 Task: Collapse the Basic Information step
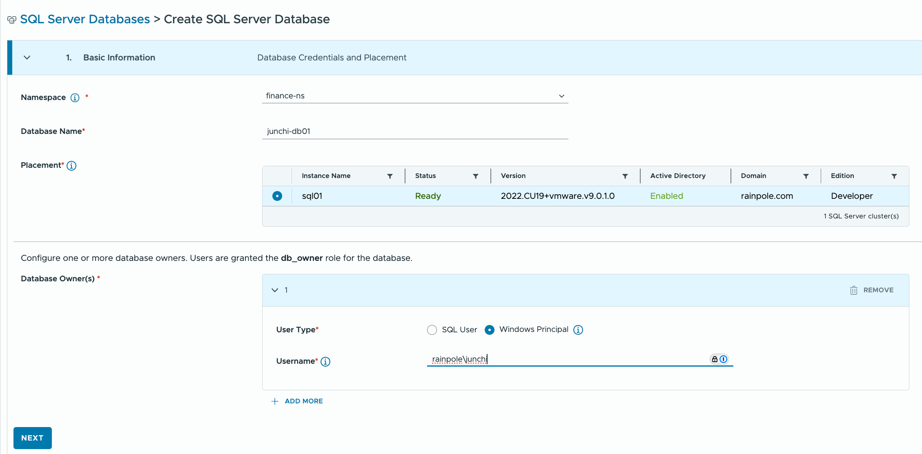27,58
